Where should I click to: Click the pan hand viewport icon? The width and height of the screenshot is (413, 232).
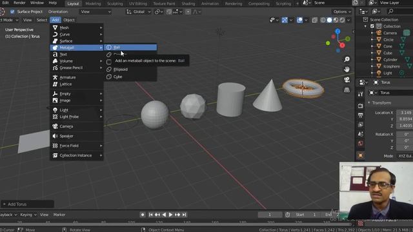click(x=347, y=69)
